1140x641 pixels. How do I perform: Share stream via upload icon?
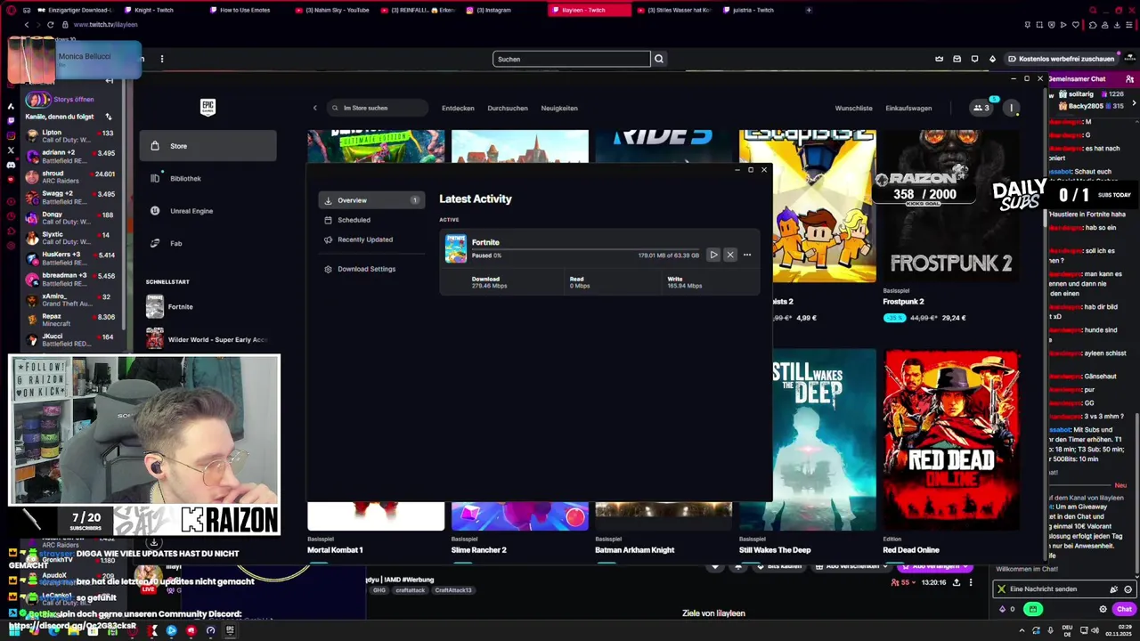pyautogui.click(x=957, y=582)
